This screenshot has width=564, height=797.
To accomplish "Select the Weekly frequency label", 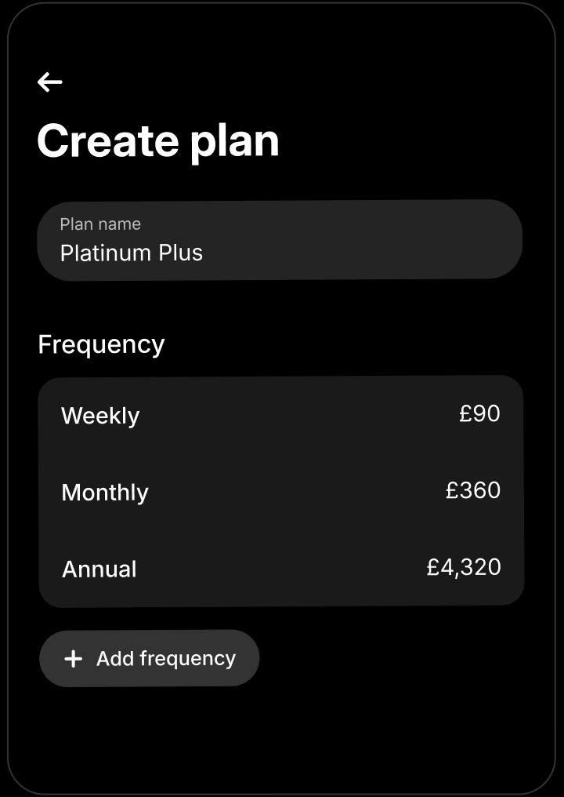I will (100, 416).
